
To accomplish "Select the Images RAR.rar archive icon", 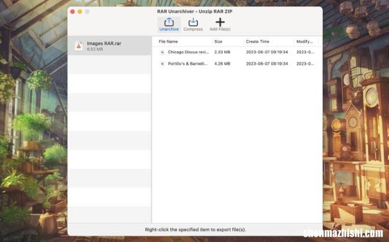I will 79,46.
